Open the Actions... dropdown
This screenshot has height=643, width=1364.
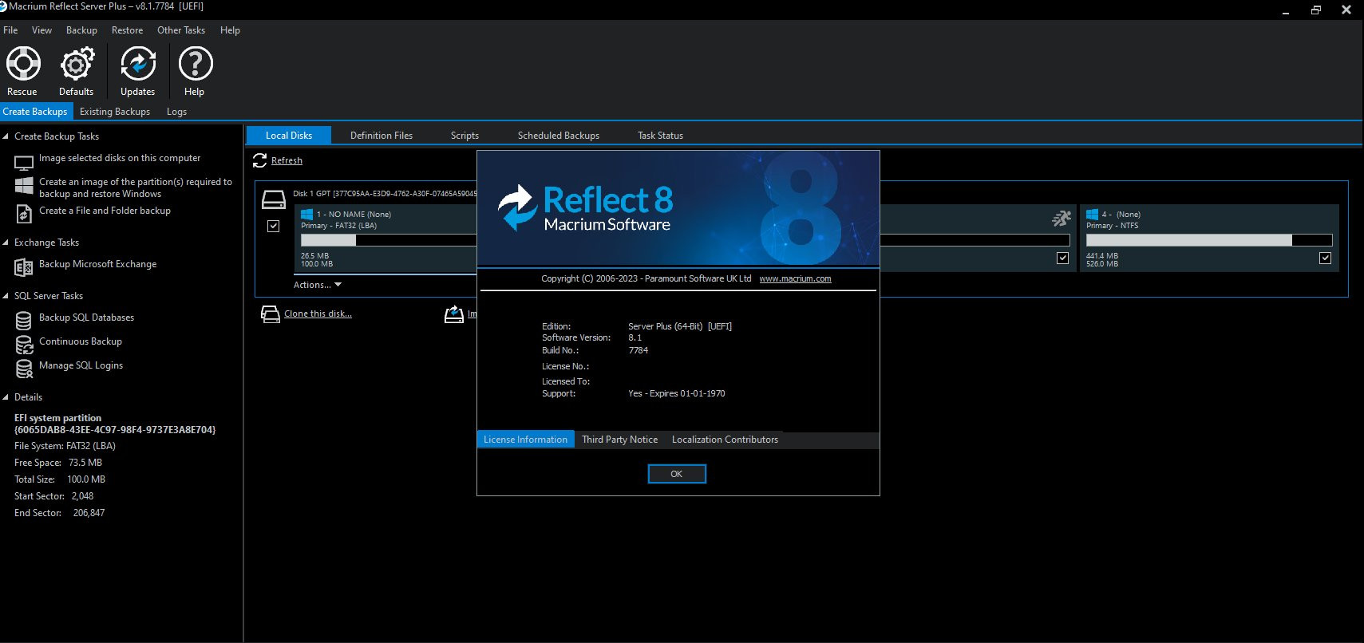click(x=318, y=285)
